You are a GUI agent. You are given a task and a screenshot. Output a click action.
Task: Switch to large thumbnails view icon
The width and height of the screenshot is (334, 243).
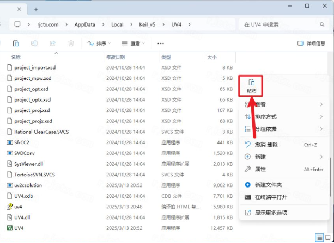pyautogui.click(x=328, y=238)
